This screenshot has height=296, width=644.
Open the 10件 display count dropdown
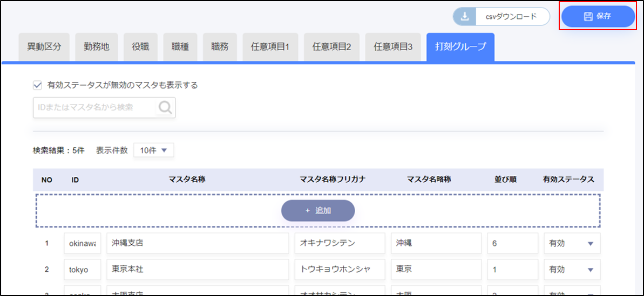click(x=154, y=150)
